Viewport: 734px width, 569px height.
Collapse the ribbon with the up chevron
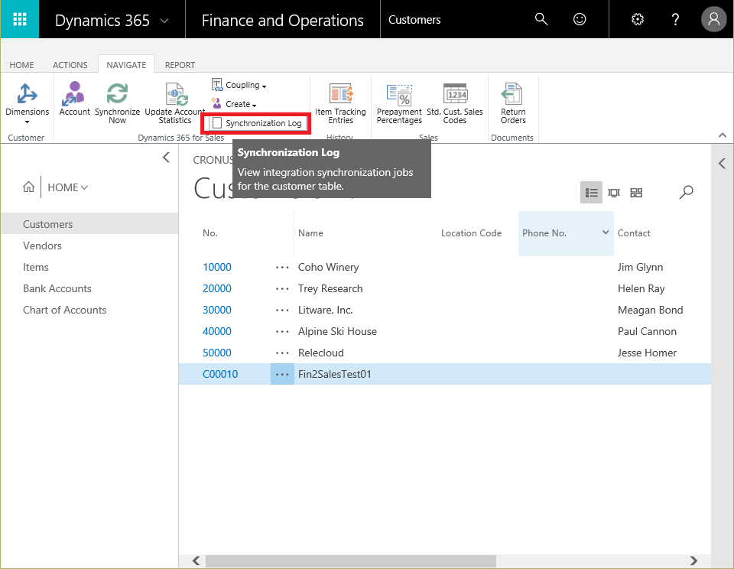(723, 135)
